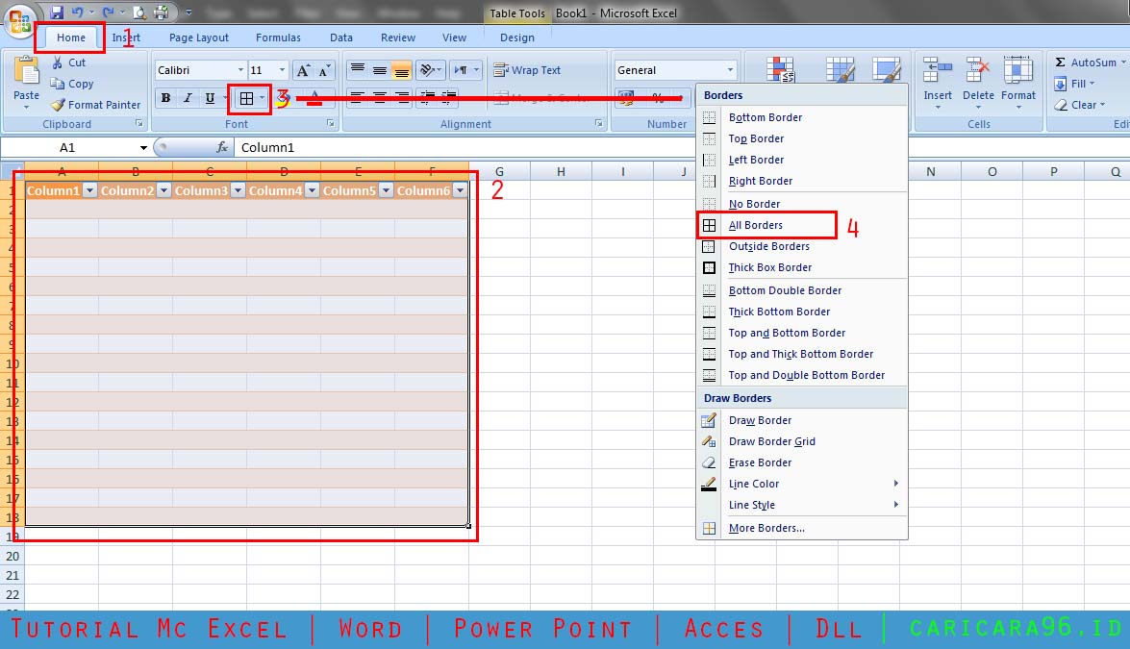Click the Paste button
Image resolution: width=1130 pixels, height=649 pixels.
click(x=26, y=82)
